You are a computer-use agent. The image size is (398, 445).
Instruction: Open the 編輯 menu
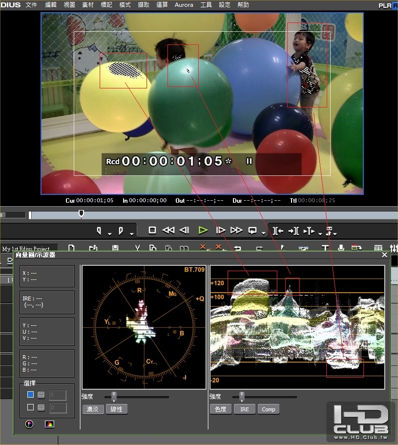51,5
